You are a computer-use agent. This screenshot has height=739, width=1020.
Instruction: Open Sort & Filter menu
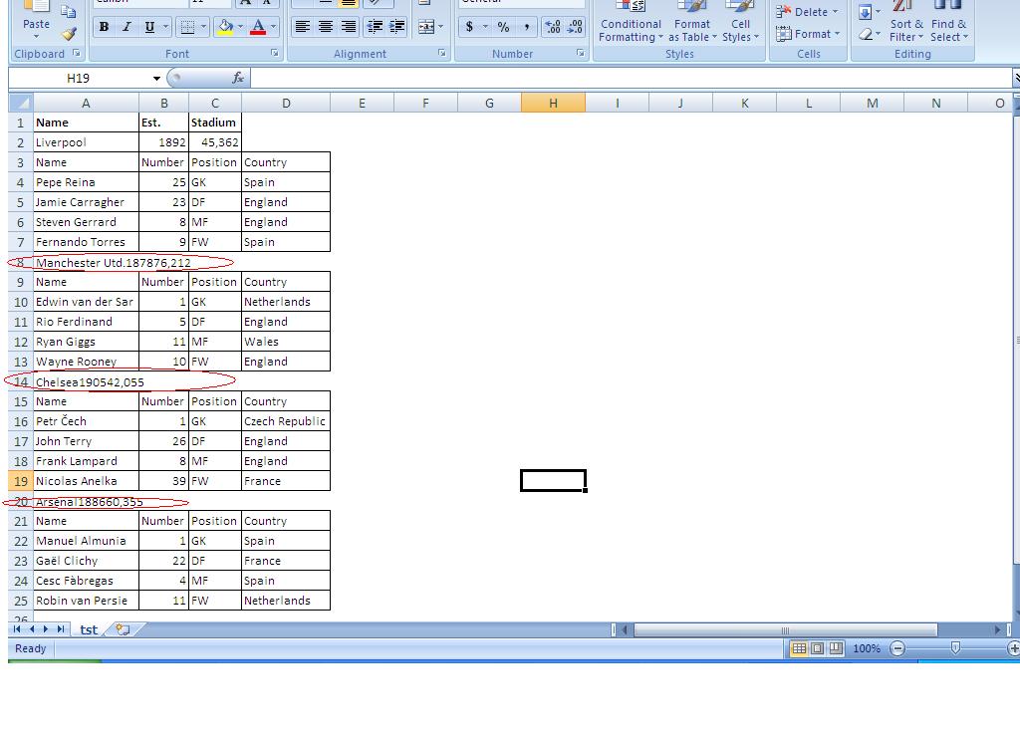tap(906, 22)
